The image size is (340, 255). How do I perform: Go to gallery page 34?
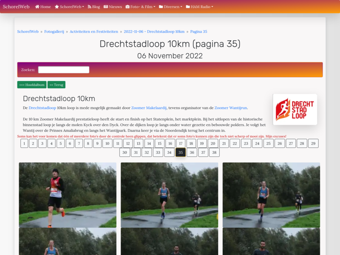[x=169, y=152]
